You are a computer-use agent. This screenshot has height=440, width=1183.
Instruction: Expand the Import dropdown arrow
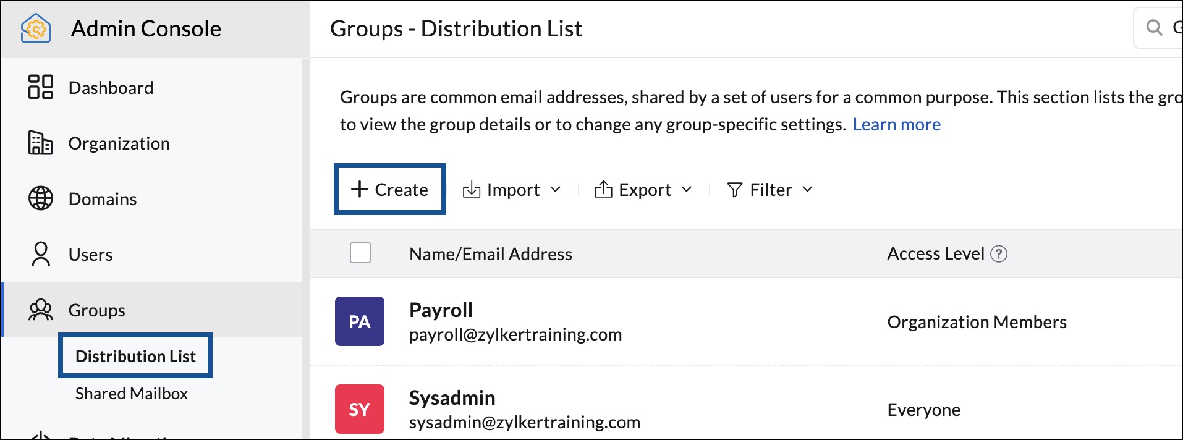(x=555, y=189)
